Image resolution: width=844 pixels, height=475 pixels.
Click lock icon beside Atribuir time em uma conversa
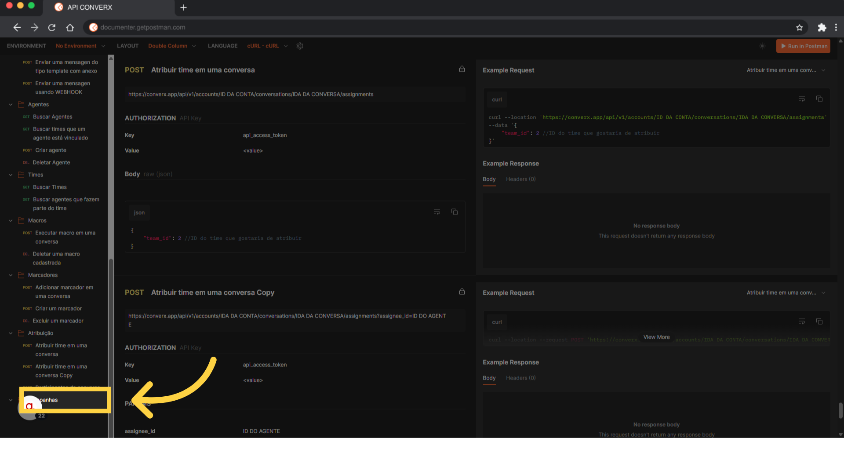click(462, 69)
